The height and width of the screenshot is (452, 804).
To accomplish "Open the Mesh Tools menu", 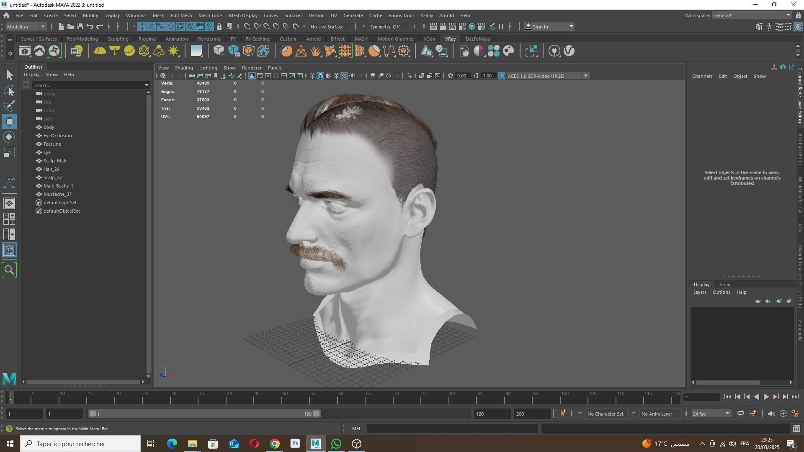I will pos(210,15).
